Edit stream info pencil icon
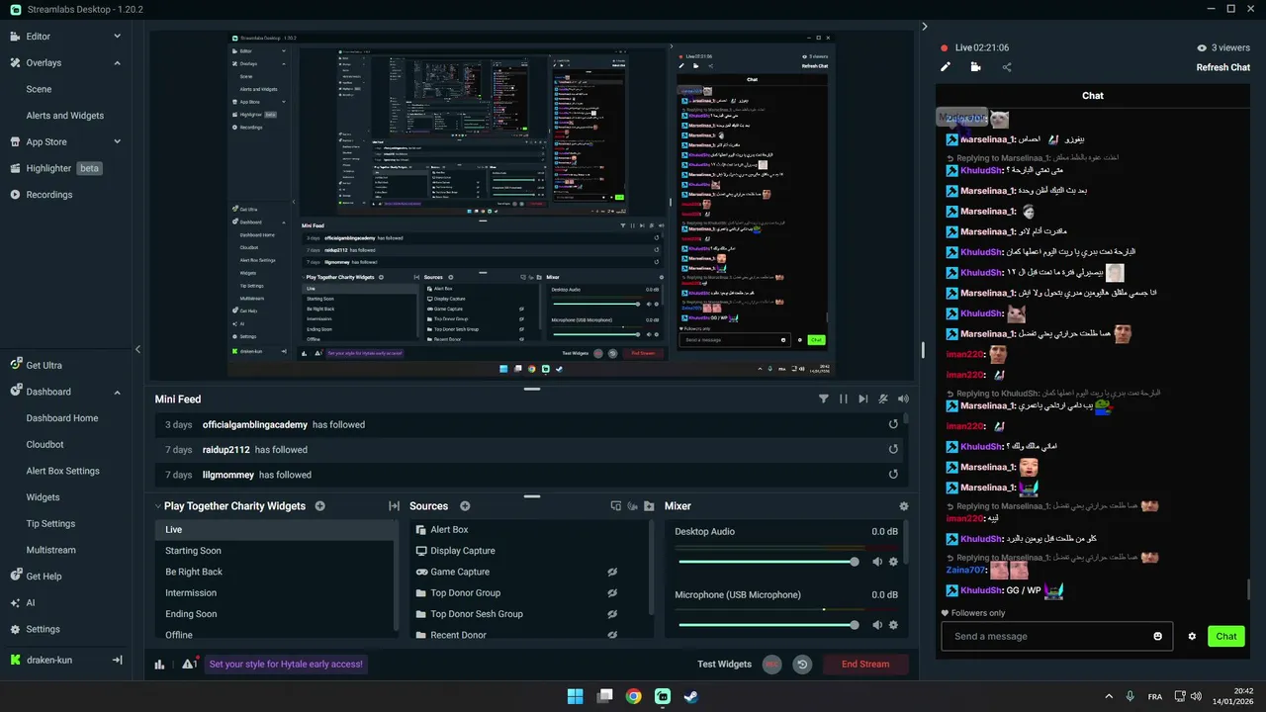 point(946,67)
